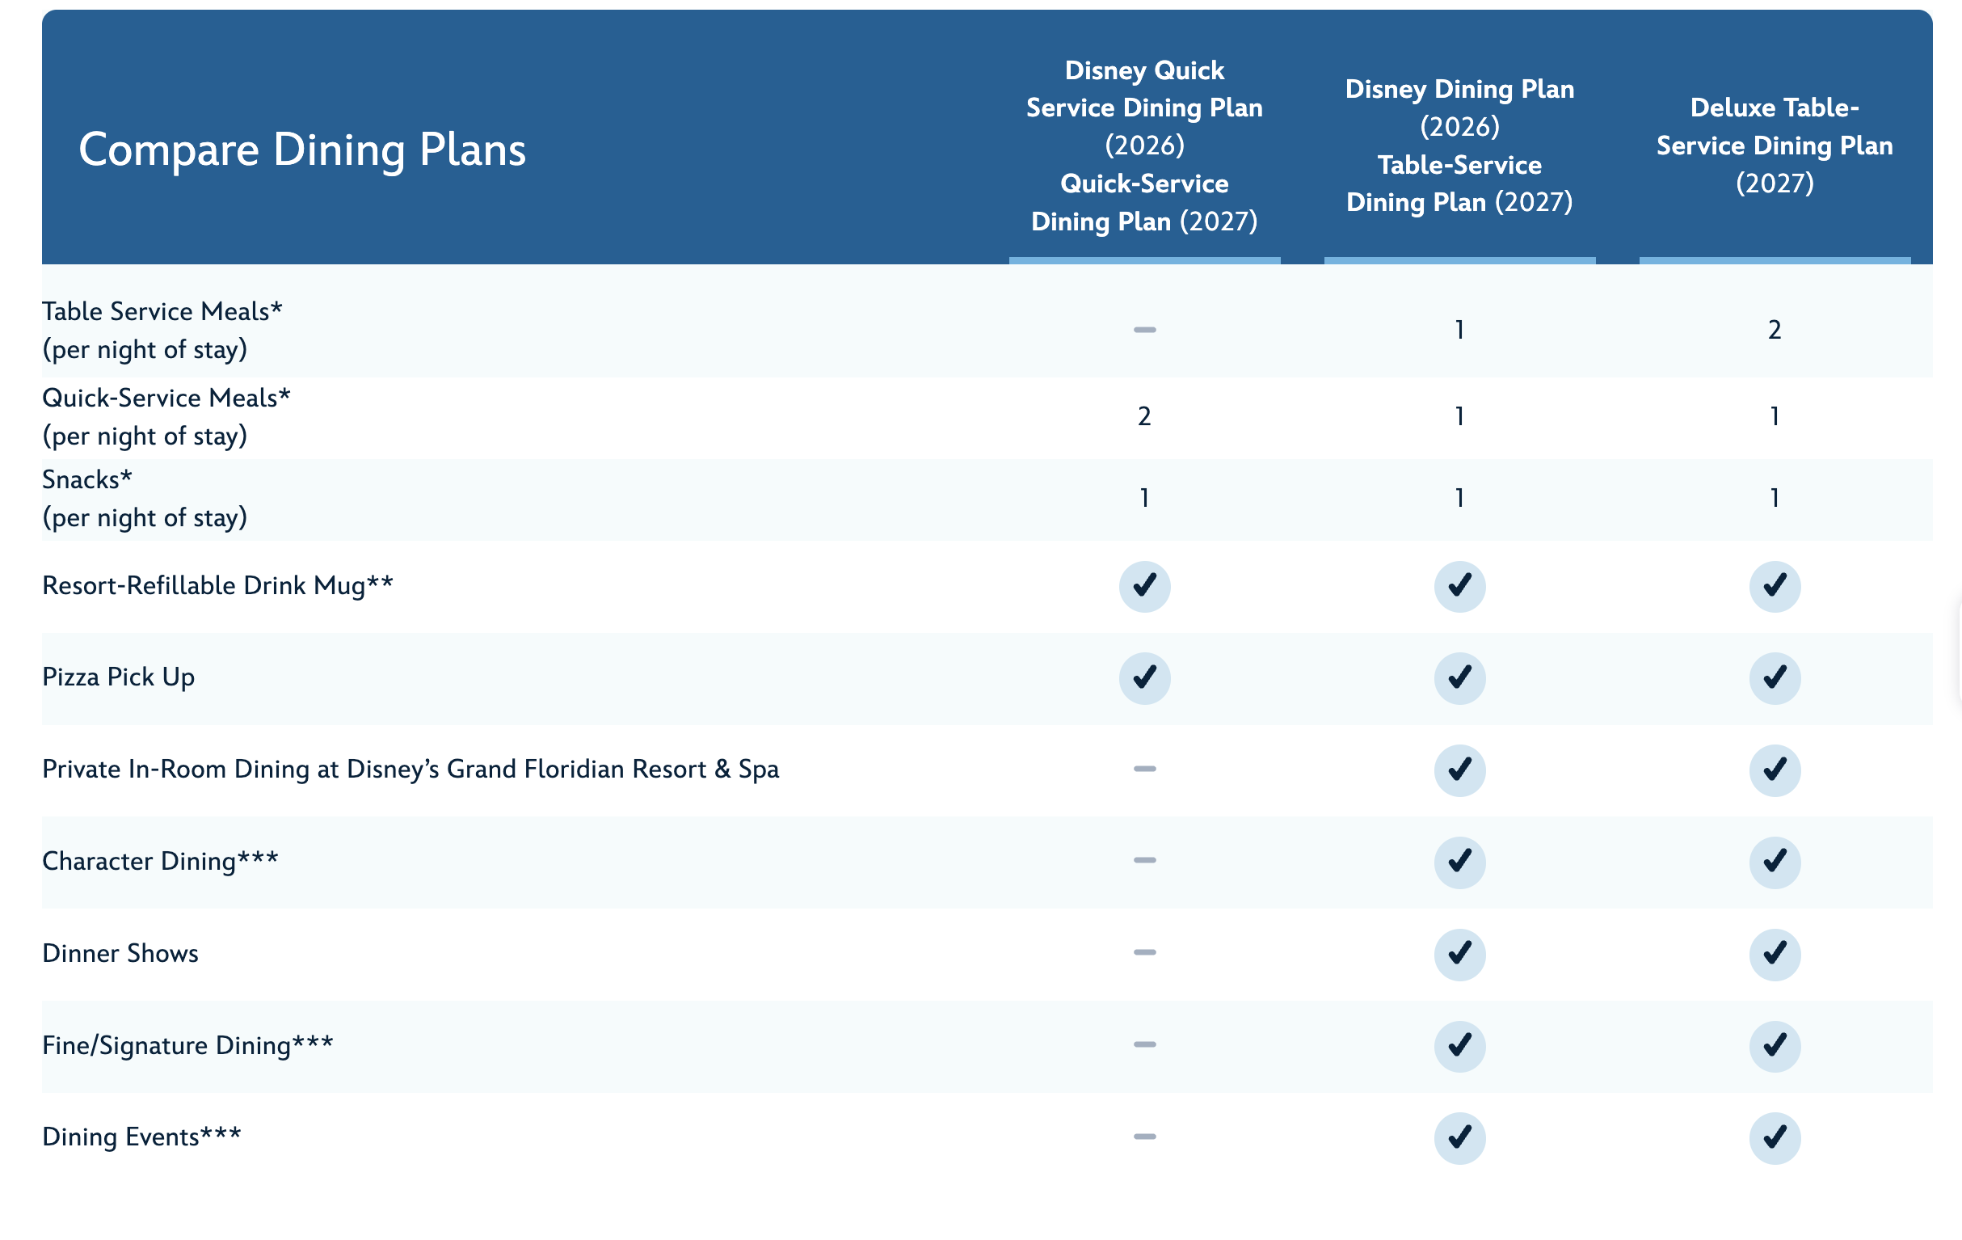Click the Disney Dining Plan checkmark for Fine/Signature Dining
The width and height of the screenshot is (1962, 1240).
[x=1459, y=1046]
